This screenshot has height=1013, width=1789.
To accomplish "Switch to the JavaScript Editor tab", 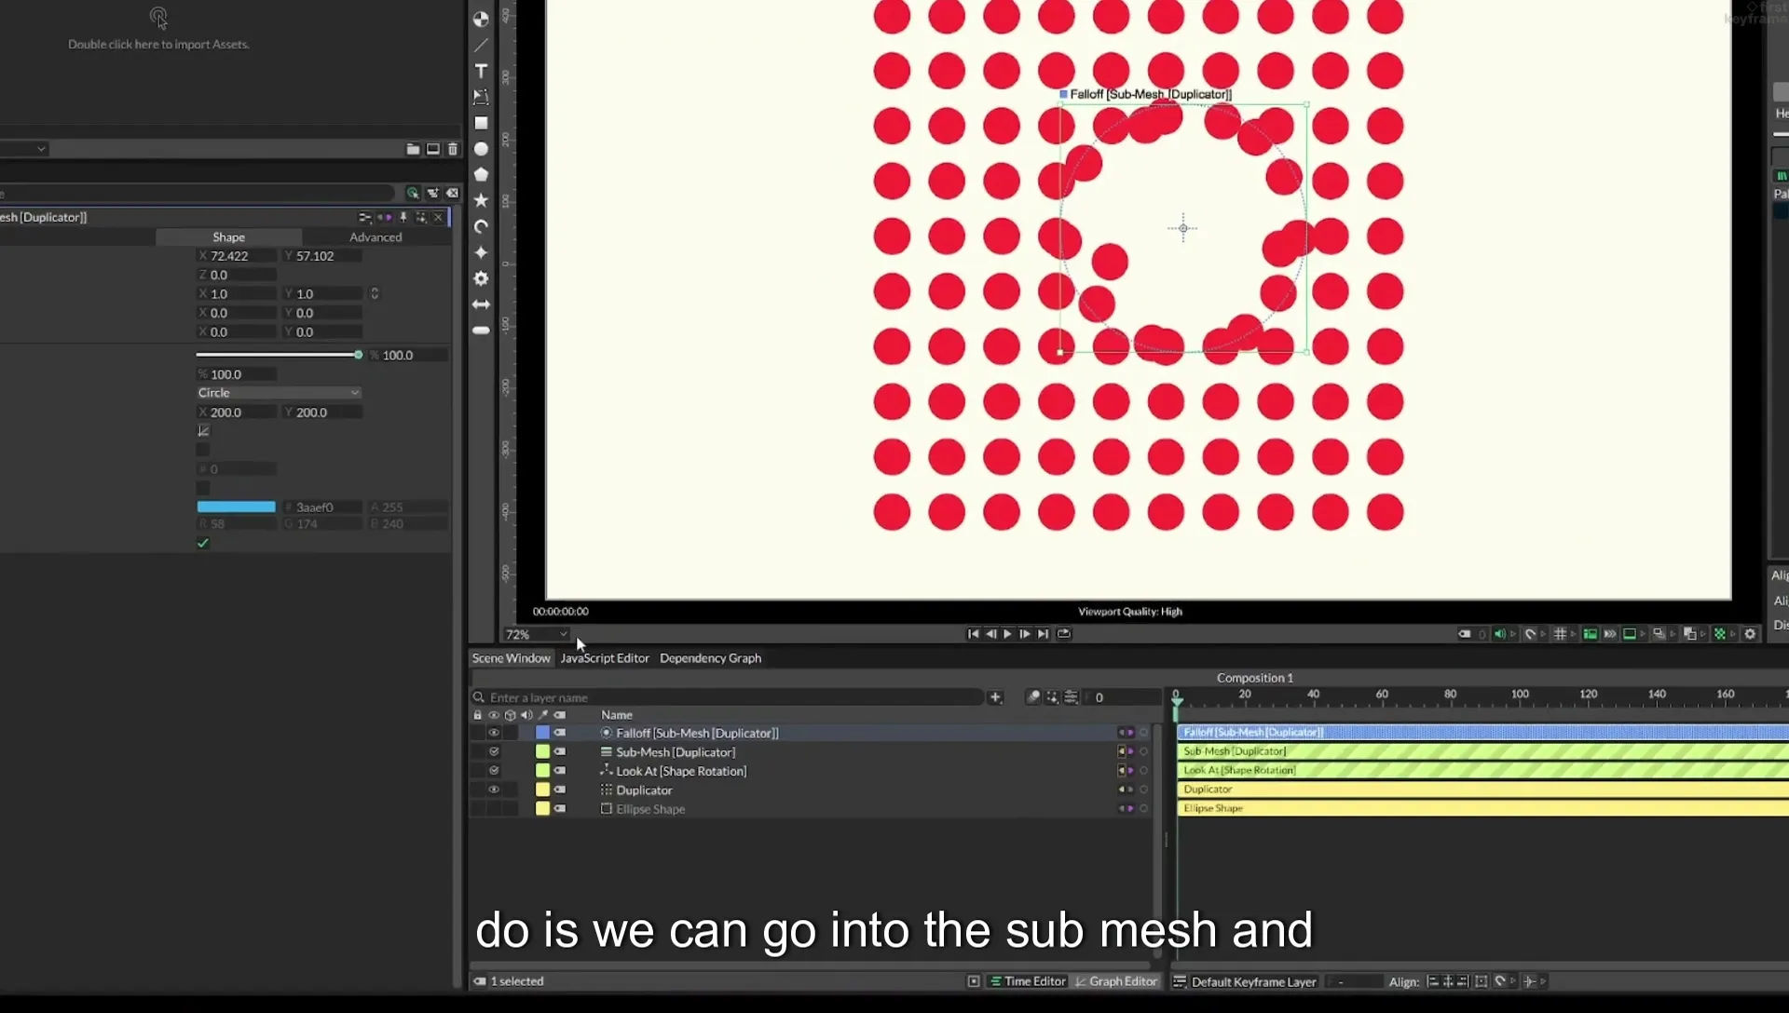I will (x=604, y=658).
